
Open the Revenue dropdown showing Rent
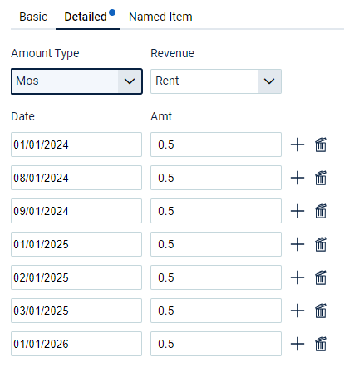point(216,81)
